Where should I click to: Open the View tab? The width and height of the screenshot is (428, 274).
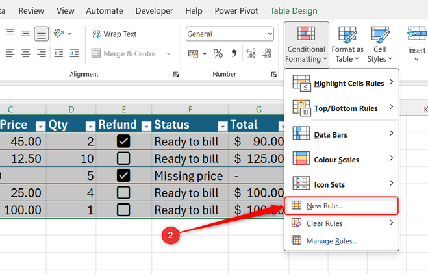point(66,11)
